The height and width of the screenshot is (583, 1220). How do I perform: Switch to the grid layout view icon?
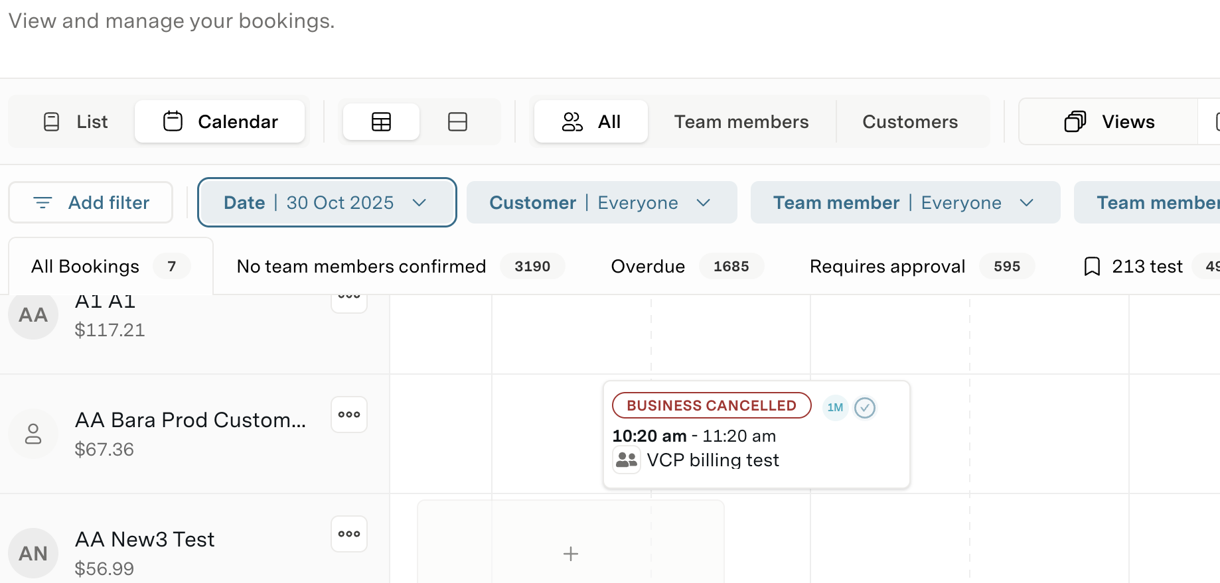tap(381, 122)
